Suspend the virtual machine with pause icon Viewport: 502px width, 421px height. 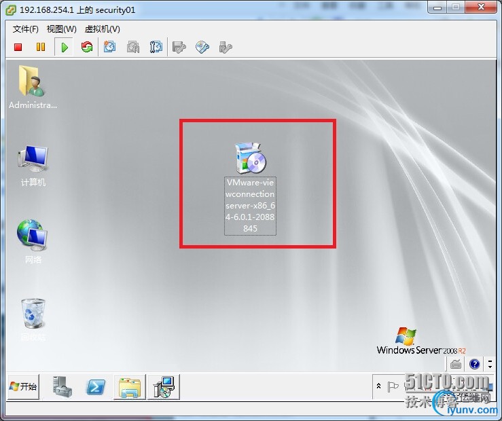click(41, 48)
